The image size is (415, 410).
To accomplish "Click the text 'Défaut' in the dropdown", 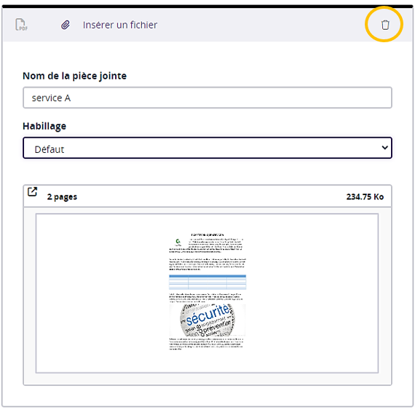I will [x=50, y=149].
